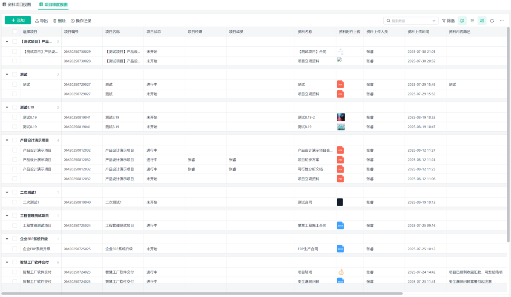Click 进行中 status in 二次测试1 group's neighbor 工程管理测试项目 row

tap(152, 226)
